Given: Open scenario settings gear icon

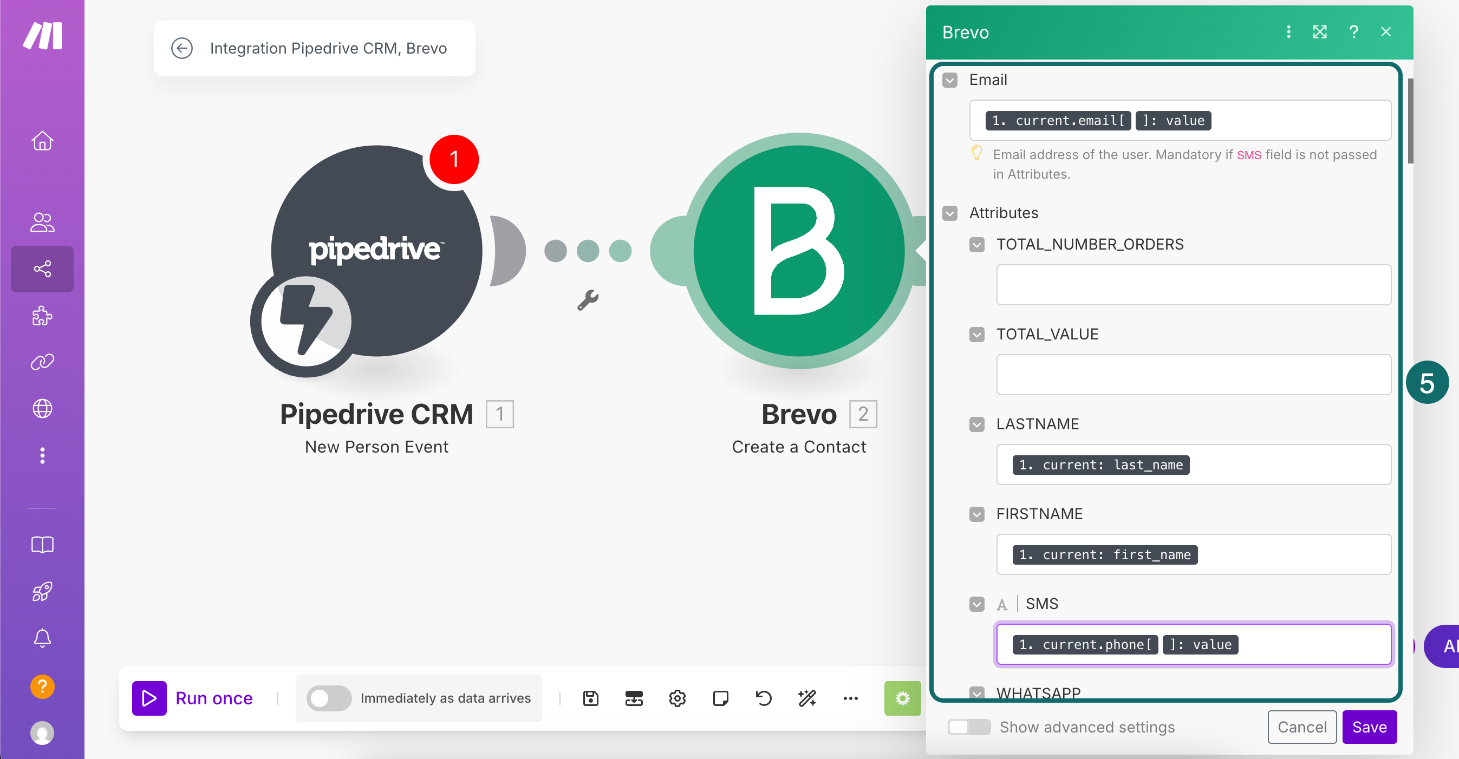Looking at the screenshot, I should click(x=677, y=698).
